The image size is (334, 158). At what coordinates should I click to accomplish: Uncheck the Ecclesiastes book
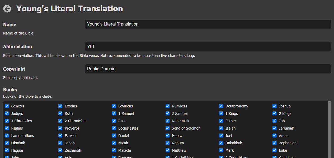[x=114, y=128]
